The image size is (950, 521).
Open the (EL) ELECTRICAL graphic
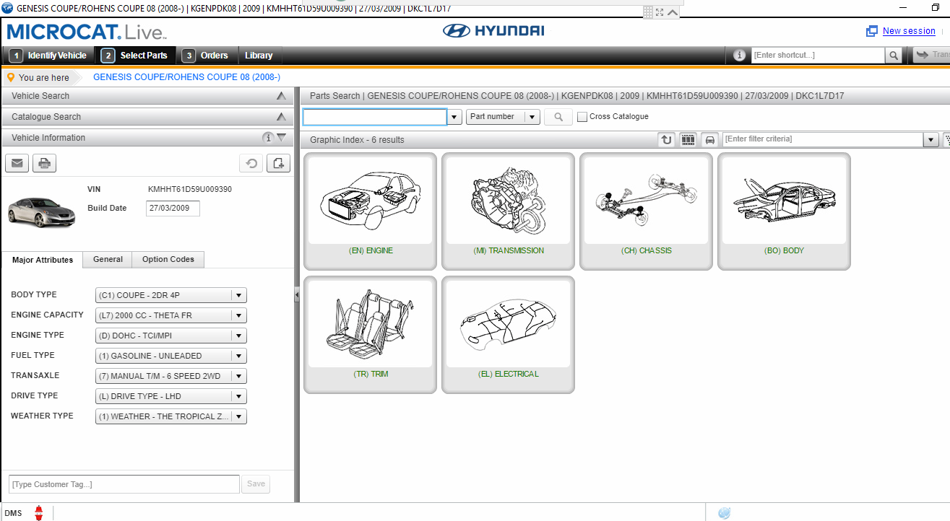pos(509,334)
